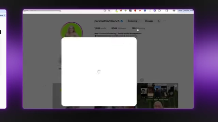
Task: Click the bookmark star in address bar
Action: pyautogui.click(x=109, y=11)
